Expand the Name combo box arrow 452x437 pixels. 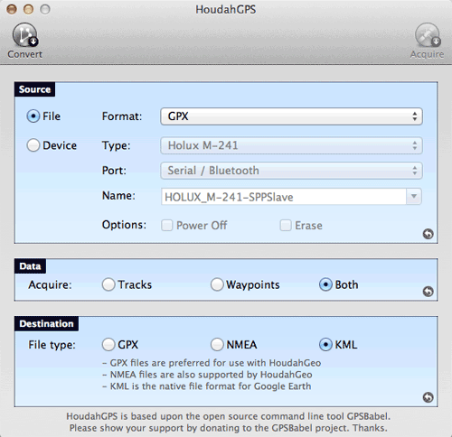[x=414, y=197]
